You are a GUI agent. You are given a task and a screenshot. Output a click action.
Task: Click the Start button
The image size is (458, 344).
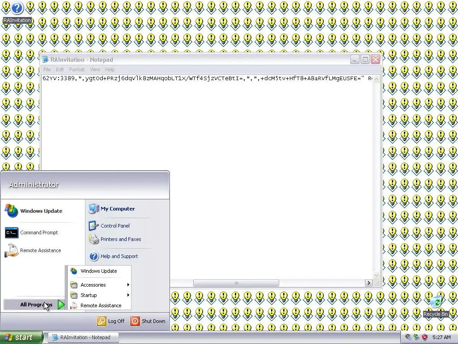click(x=21, y=337)
